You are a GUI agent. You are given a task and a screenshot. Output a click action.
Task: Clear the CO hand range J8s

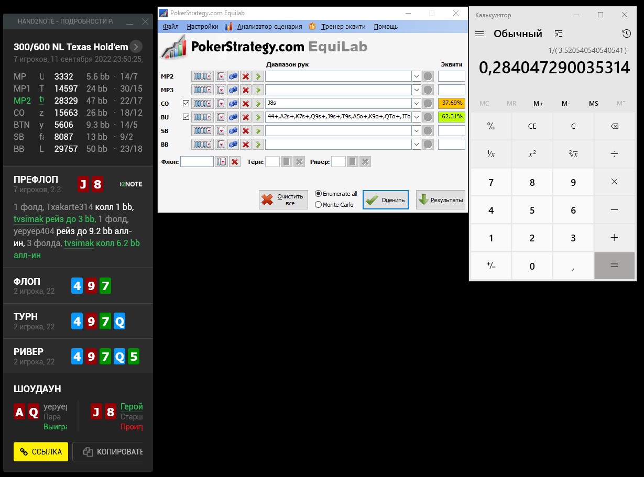pyautogui.click(x=245, y=104)
